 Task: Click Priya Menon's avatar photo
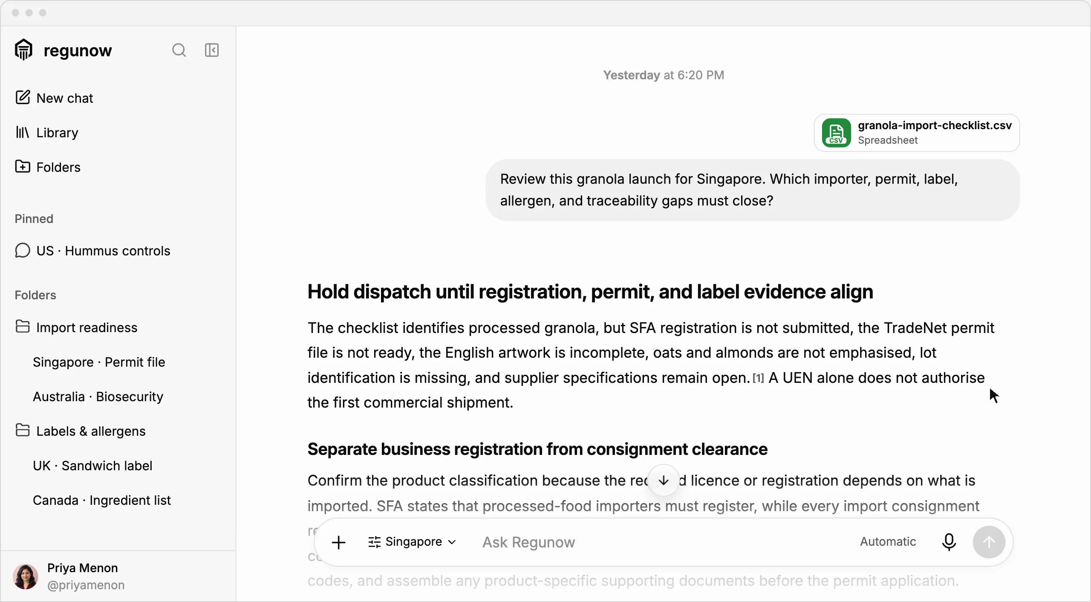pyautogui.click(x=26, y=576)
